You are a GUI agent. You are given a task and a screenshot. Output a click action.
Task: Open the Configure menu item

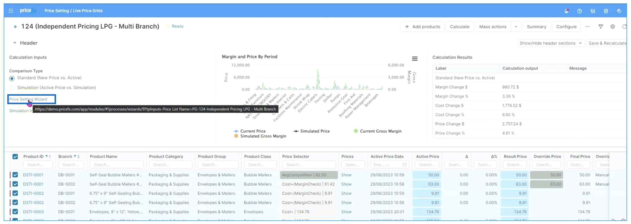[566, 27]
